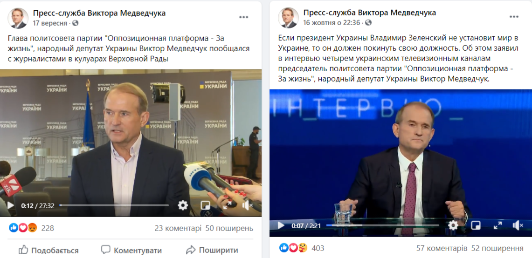Open settings gear on right video
The height and width of the screenshot is (258, 532).
[x=453, y=225]
